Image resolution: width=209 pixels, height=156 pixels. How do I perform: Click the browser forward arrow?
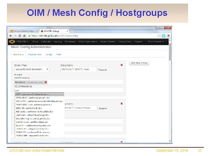pyautogui.click(x=15, y=36)
